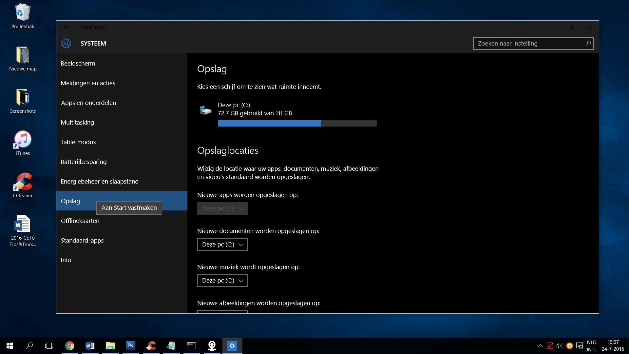
Task: Open Google Chrome from the taskbar
Action: (x=69, y=345)
